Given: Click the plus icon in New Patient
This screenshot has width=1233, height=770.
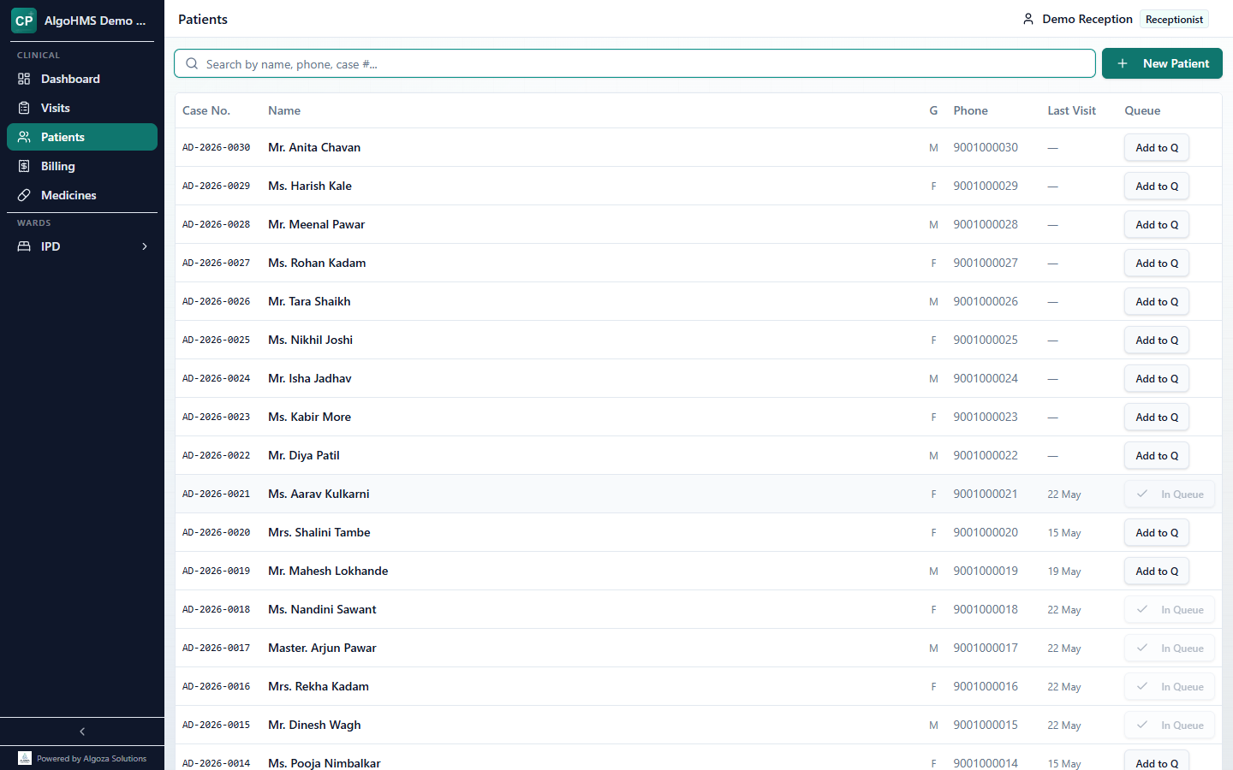Looking at the screenshot, I should coord(1123,63).
